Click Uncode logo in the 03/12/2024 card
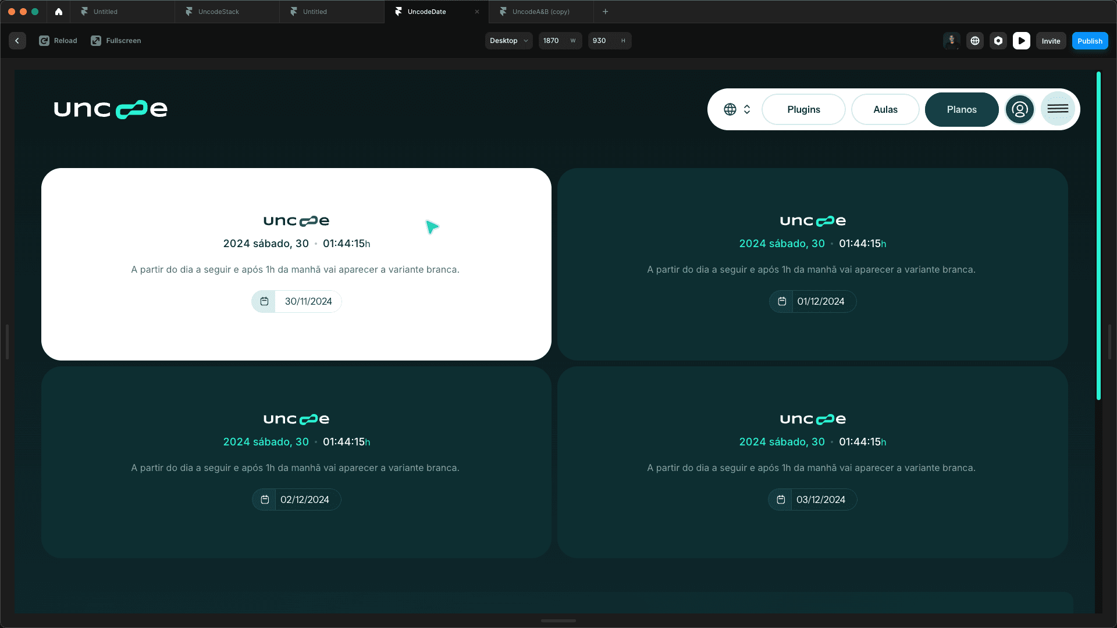Viewport: 1117px width, 628px height. (x=813, y=419)
